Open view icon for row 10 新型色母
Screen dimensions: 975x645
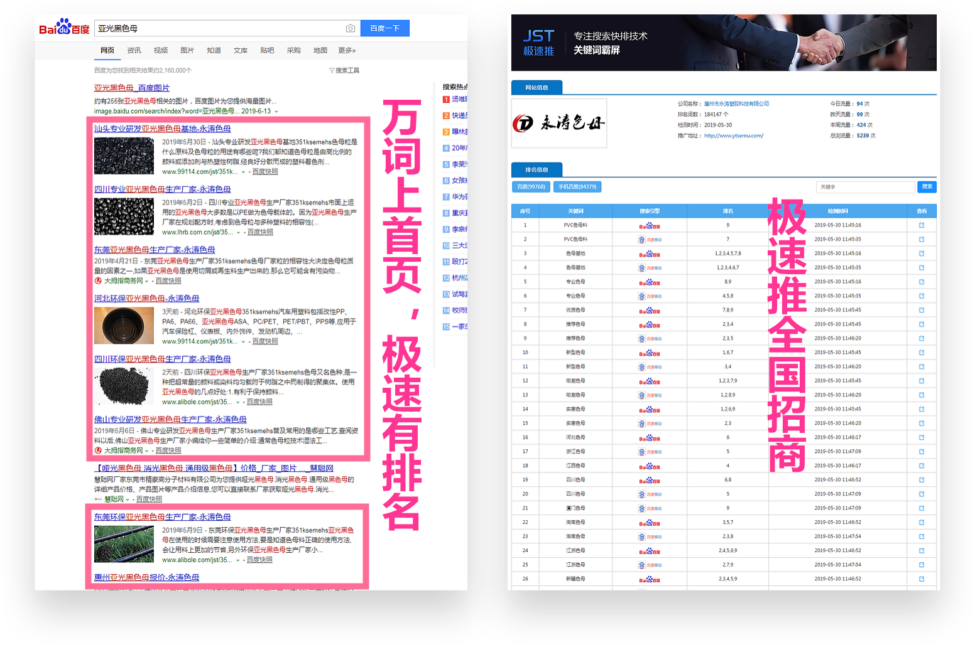click(x=922, y=353)
